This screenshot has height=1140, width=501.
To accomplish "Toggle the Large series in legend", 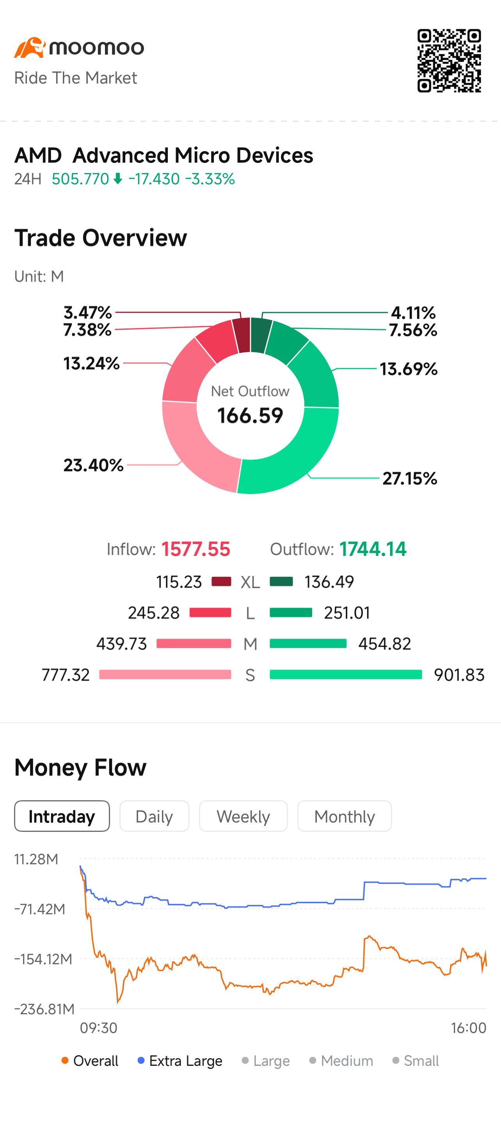I will 266,1061.
